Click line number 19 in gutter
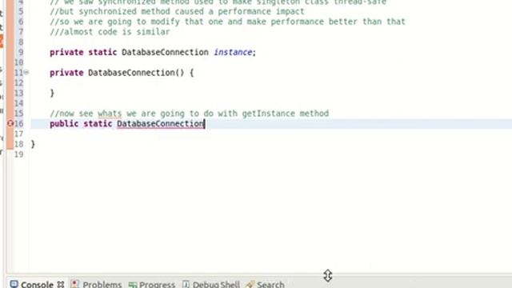 click(18, 154)
